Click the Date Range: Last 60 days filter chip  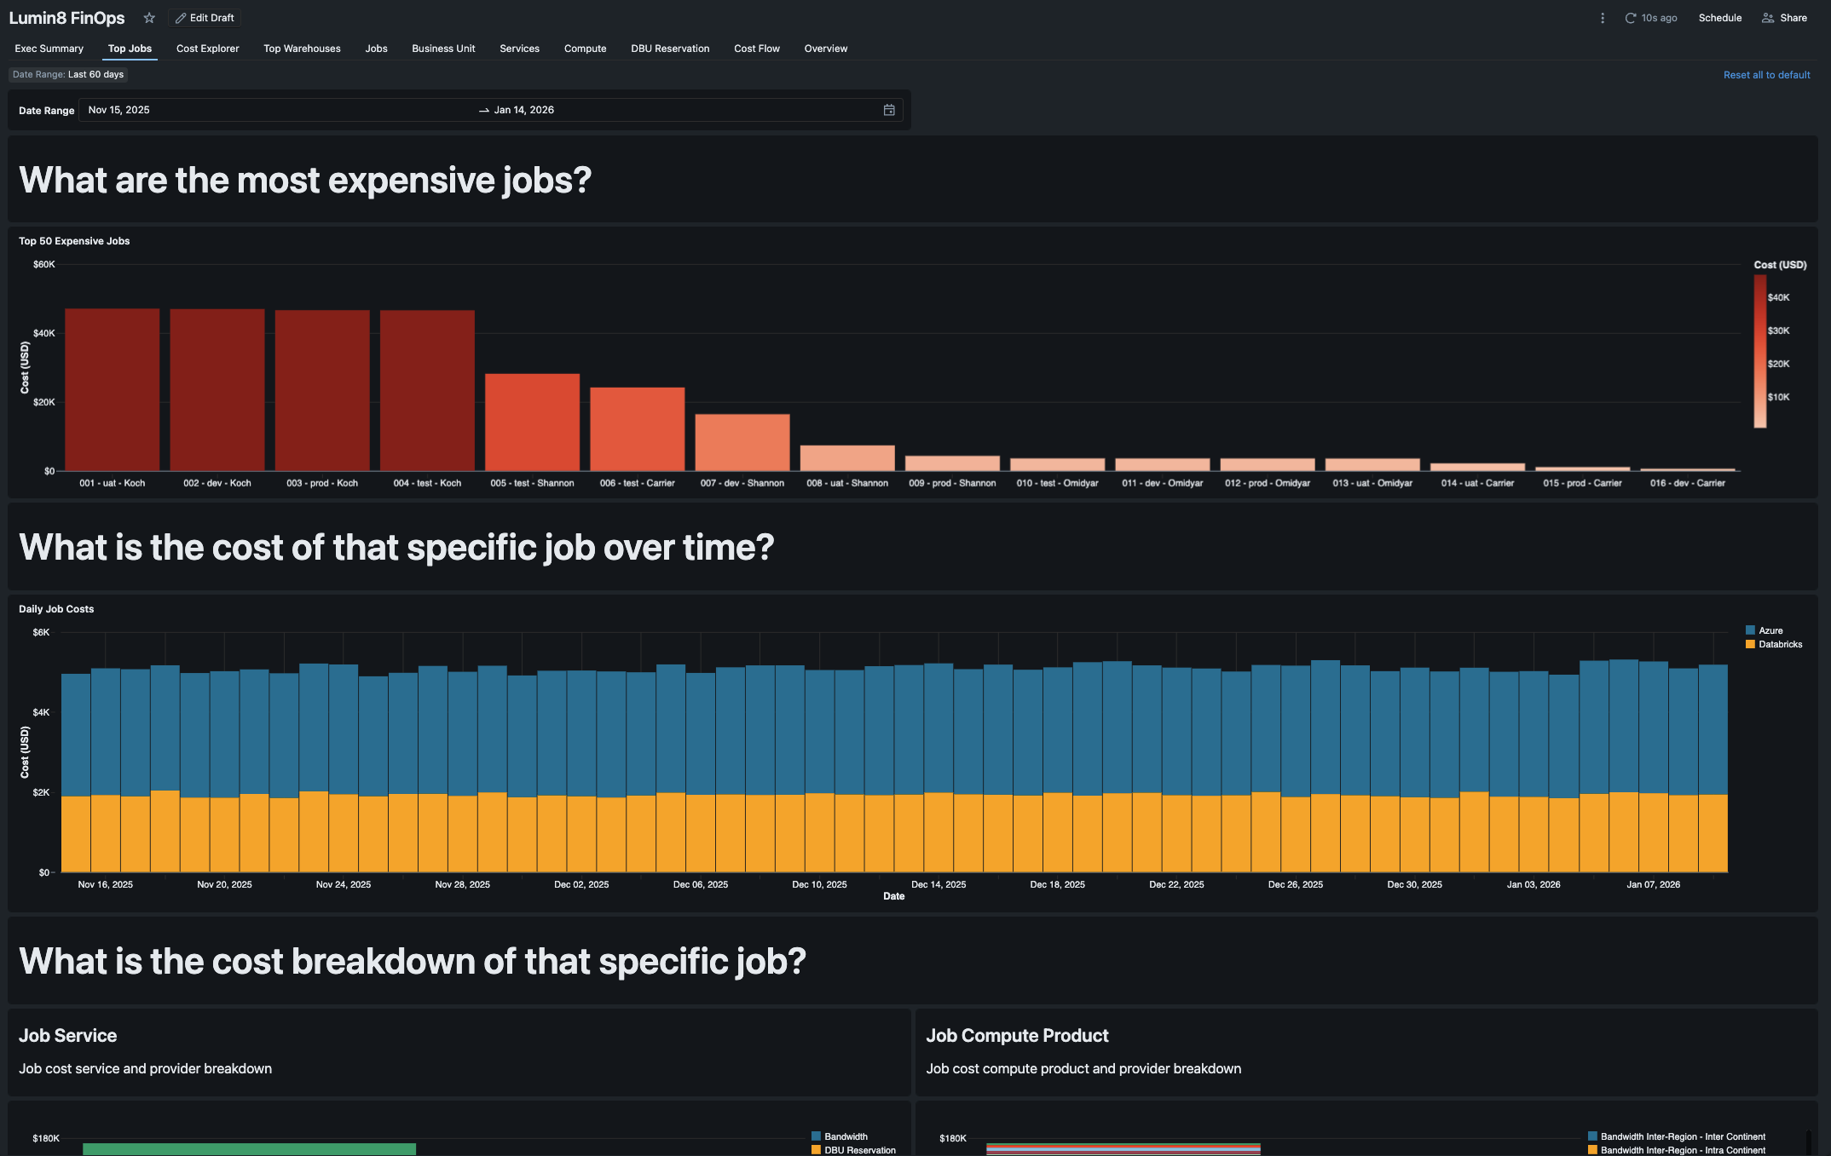[68, 74]
